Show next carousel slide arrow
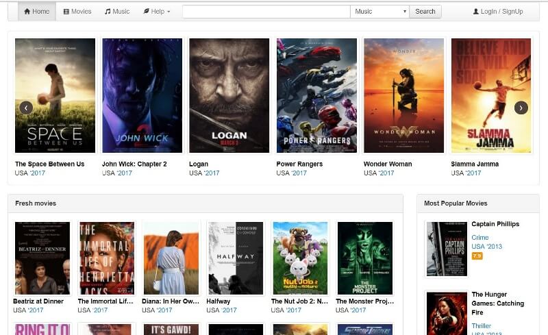The height and width of the screenshot is (335, 548). [521, 108]
